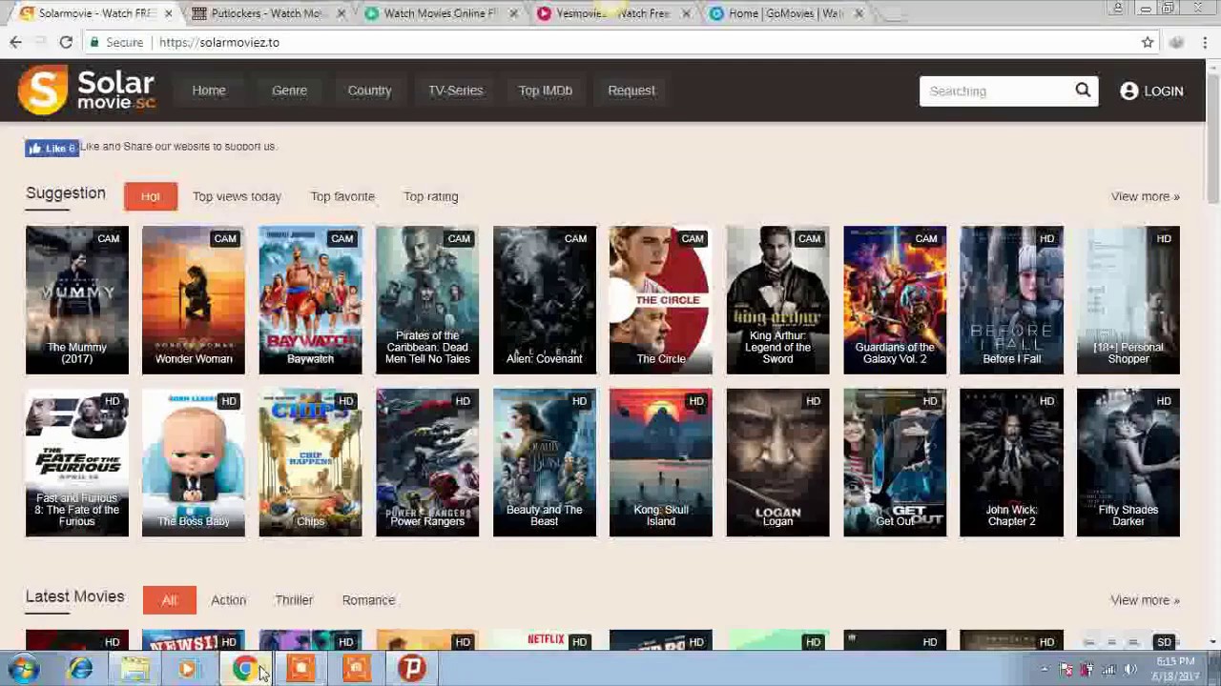Open Internet Explorer from taskbar
The width and height of the screenshot is (1221, 686).
pos(80,669)
